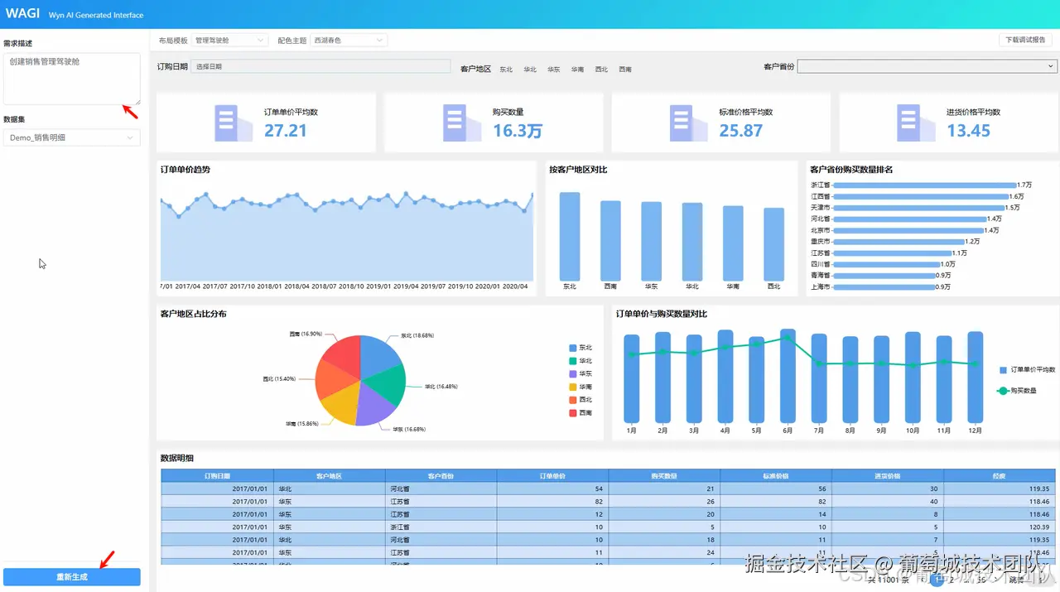Select the 订购日期 table column header
This screenshot has width=1060, height=592.
coord(217,476)
